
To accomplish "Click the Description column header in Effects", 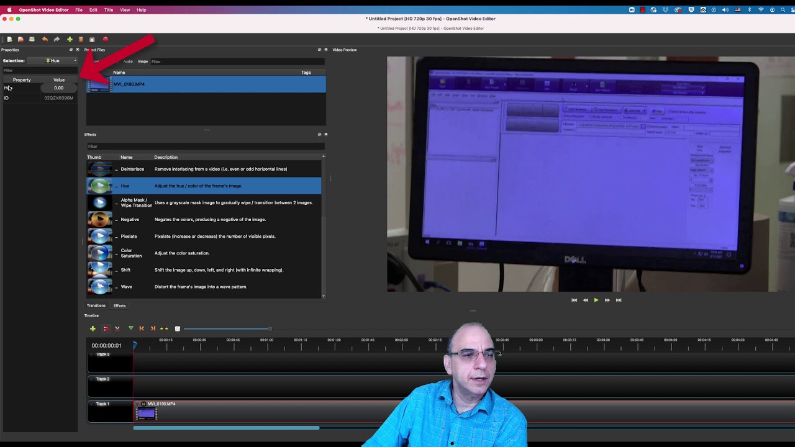I will point(166,157).
